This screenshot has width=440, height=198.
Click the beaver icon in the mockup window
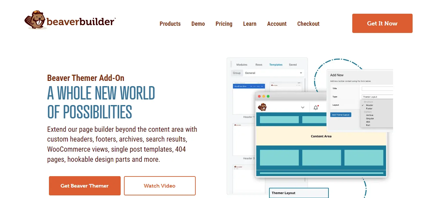(262, 107)
